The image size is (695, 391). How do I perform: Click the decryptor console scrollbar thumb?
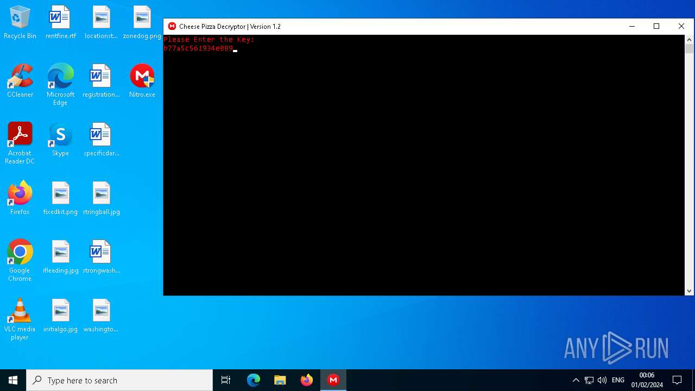click(x=690, y=49)
